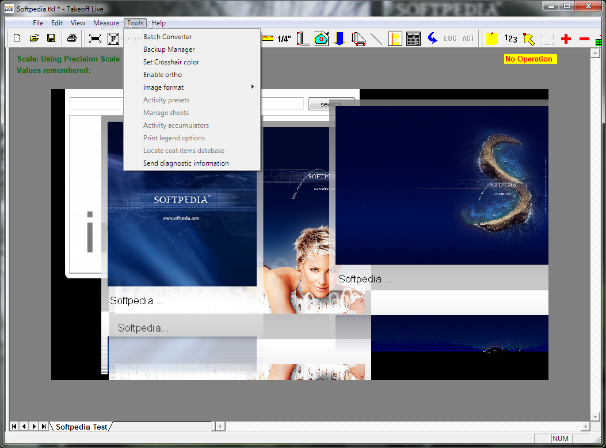Click the vertical scrollbar up arrow

pyautogui.click(x=595, y=53)
